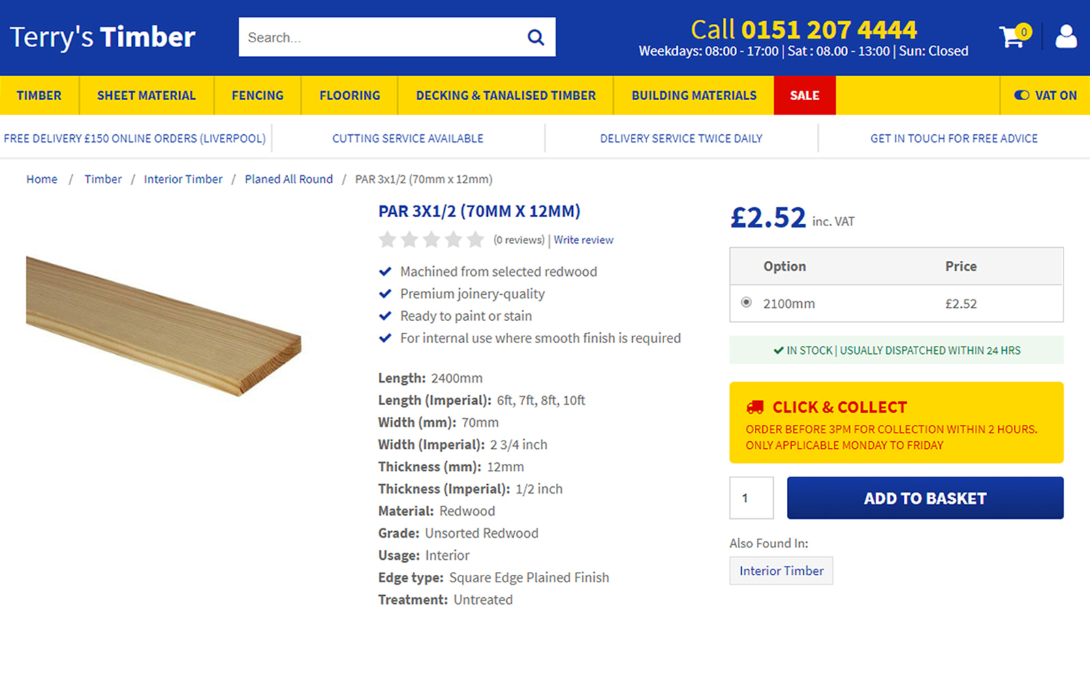Click the Add to Basket button
The height and width of the screenshot is (681, 1090).
(x=925, y=498)
